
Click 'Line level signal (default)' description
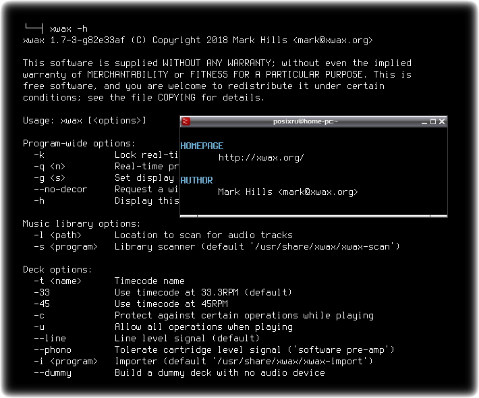pyautogui.click(x=187, y=339)
